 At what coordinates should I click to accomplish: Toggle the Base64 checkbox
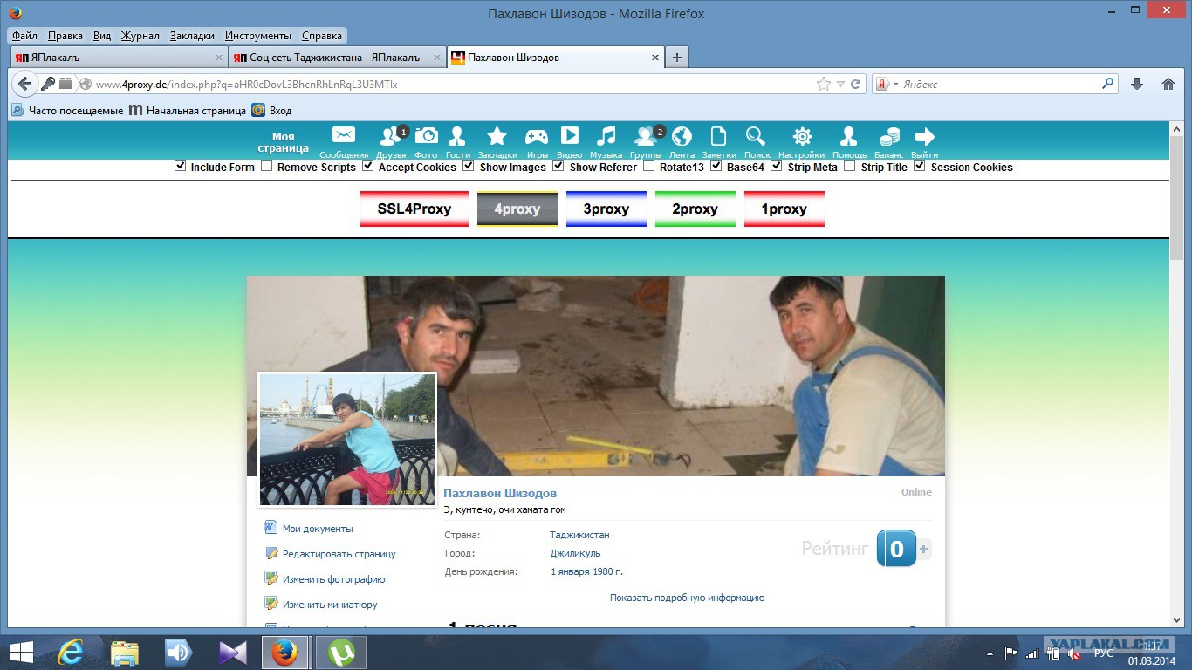pos(716,166)
